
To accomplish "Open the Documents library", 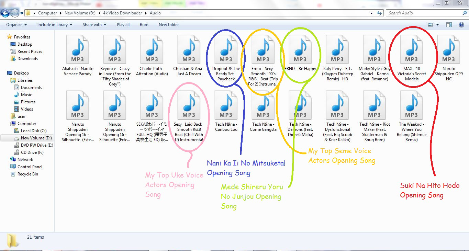I will pyautogui.click(x=31, y=88).
